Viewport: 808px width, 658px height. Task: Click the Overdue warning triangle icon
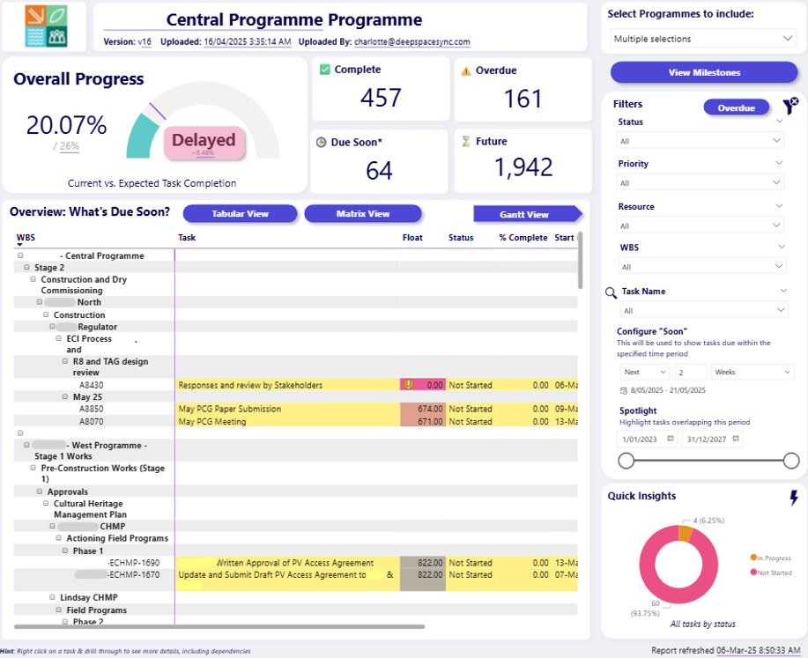point(466,71)
